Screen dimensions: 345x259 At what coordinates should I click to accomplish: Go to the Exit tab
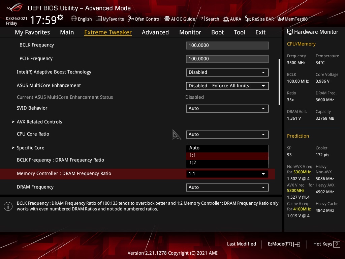(260, 32)
